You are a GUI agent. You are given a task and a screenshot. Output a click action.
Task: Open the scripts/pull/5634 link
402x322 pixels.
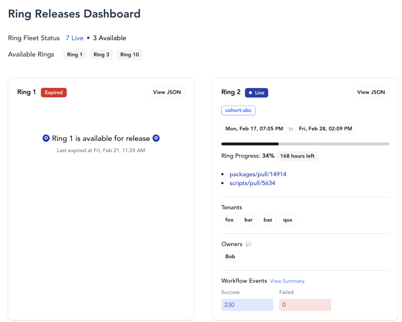tap(252, 183)
